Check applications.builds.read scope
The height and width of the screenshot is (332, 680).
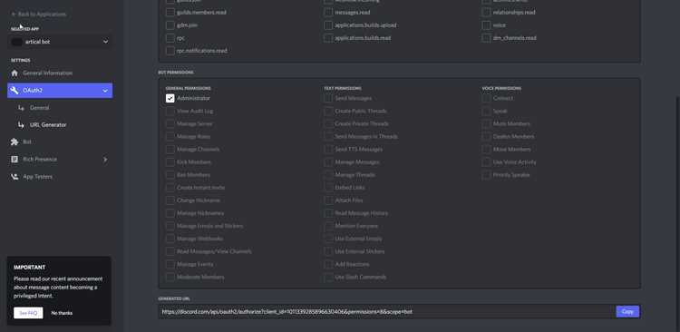tap(328, 38)
